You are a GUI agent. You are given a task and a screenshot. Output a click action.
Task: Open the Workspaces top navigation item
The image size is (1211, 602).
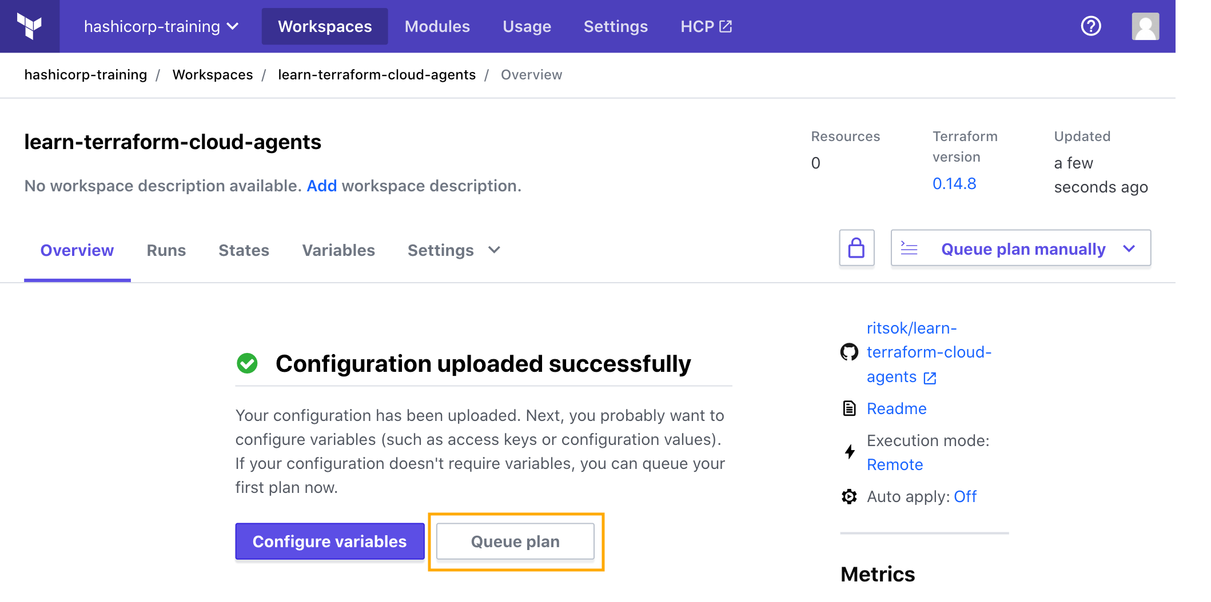(x=325, y=26)
